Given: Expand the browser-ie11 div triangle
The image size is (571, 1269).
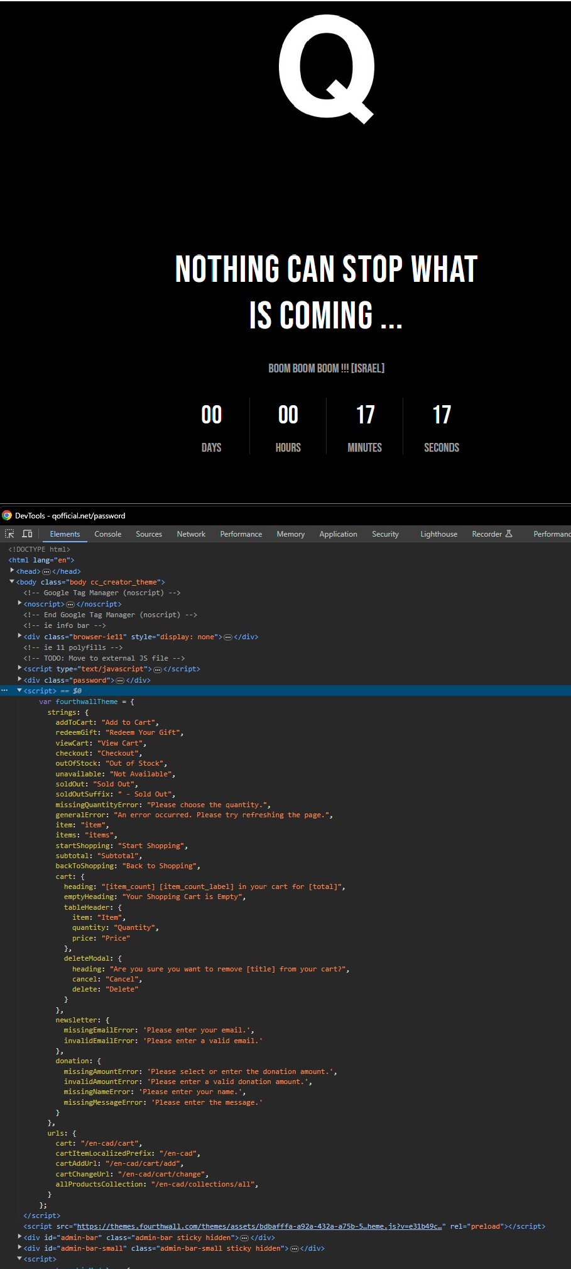Looking at the screenshot, I should pos(20,636).
